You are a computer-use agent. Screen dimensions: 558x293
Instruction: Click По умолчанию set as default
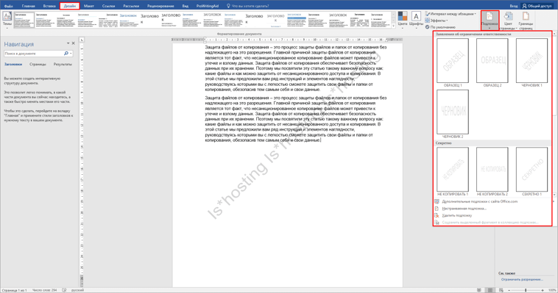440,27
